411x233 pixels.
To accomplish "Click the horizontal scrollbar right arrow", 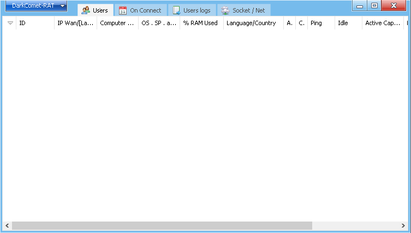I will click(x=403, y=225).
